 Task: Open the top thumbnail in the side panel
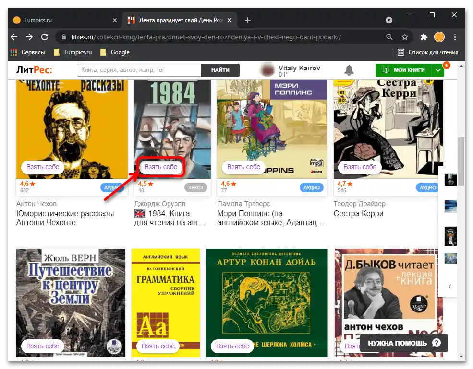tap(450, 180)
